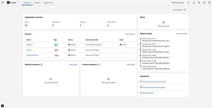Click View usage for Process instances
The height and width of the screenshot is (108, 212).
tap(131, 65)
